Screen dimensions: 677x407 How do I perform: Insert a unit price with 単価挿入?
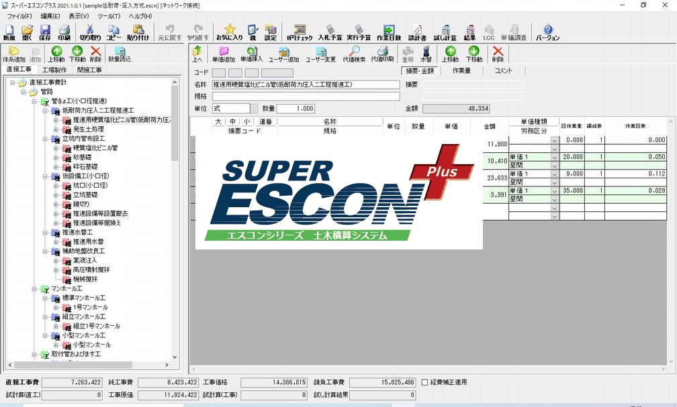point(252,55)
